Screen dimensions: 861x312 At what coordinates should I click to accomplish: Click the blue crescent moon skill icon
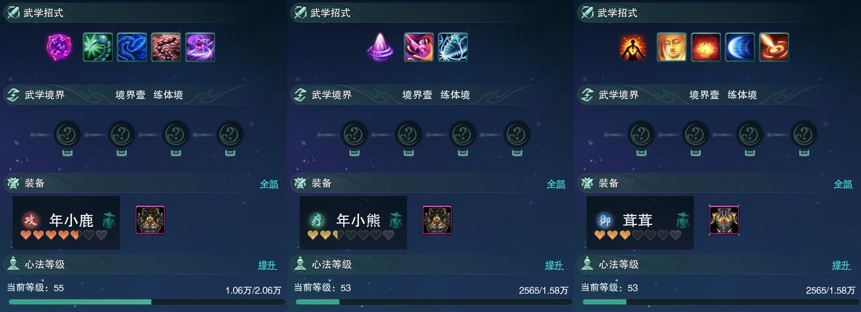click(x=740, y=47)
